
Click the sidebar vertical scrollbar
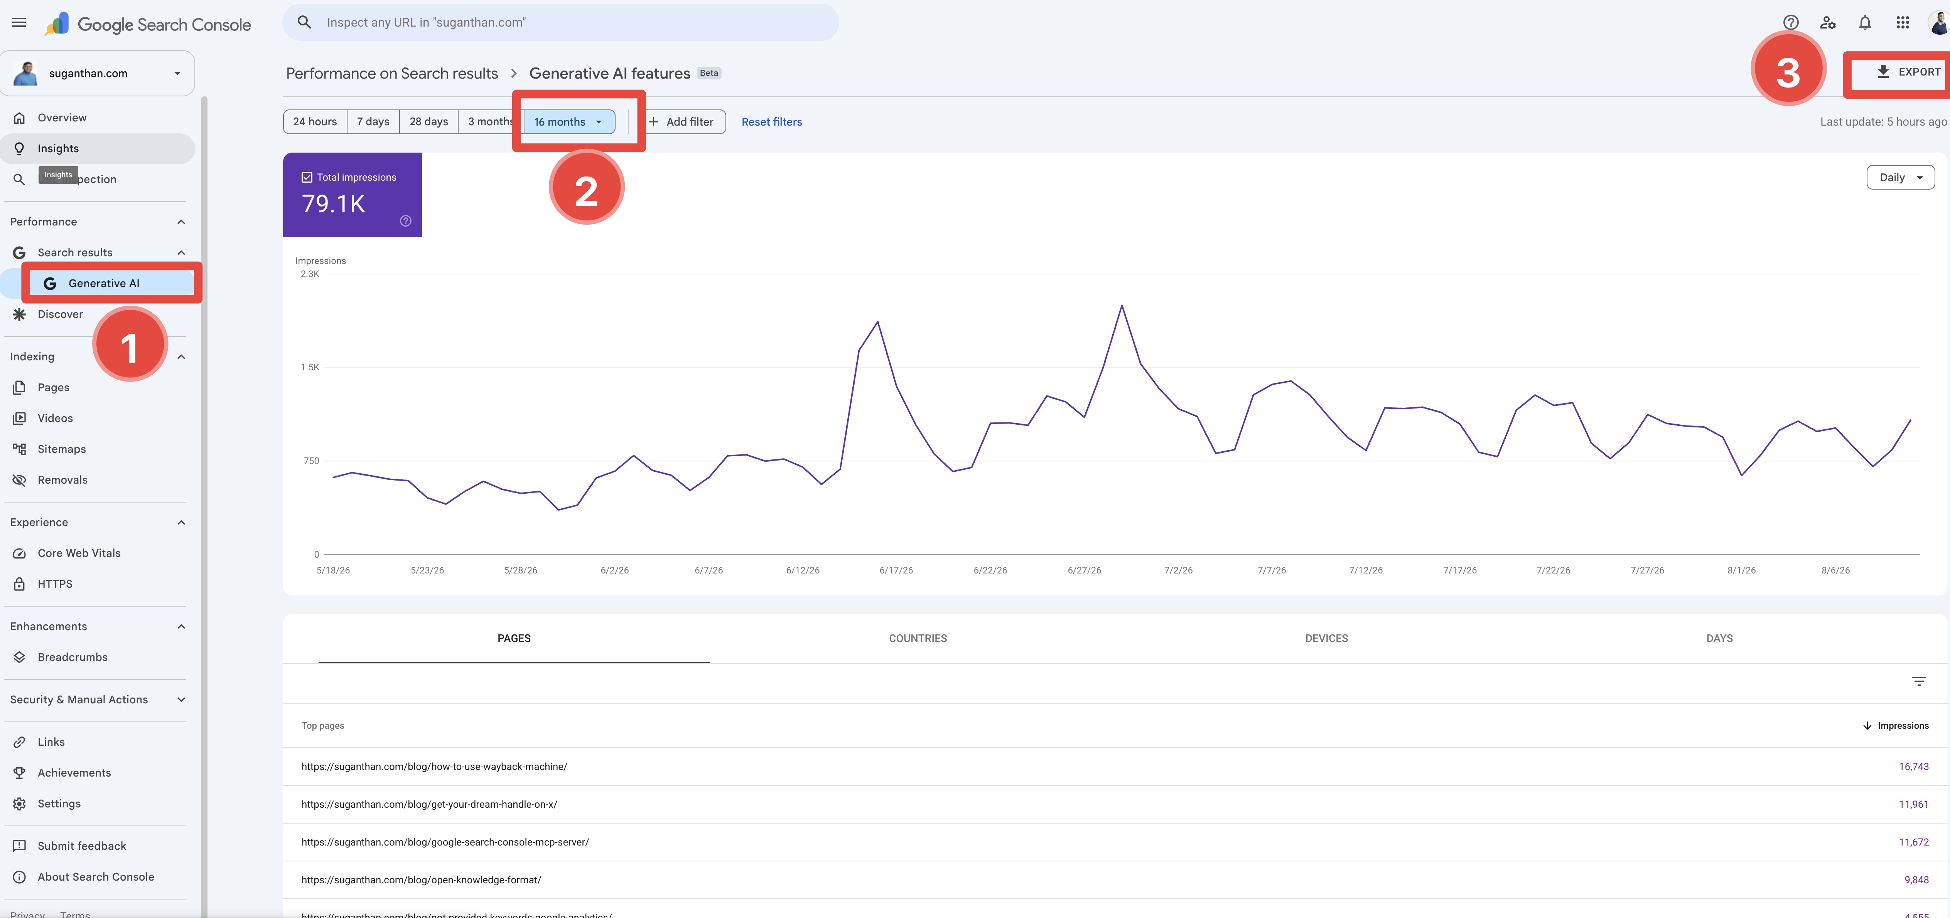pyautogui.click(x=204, y=507)
